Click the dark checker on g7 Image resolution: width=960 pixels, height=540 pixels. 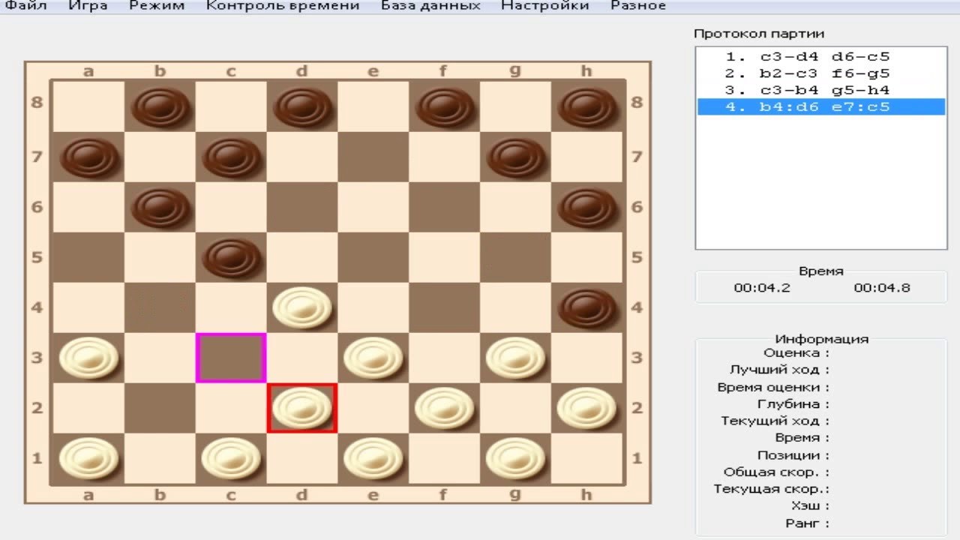pyautogui.click(x=515, y=157)
